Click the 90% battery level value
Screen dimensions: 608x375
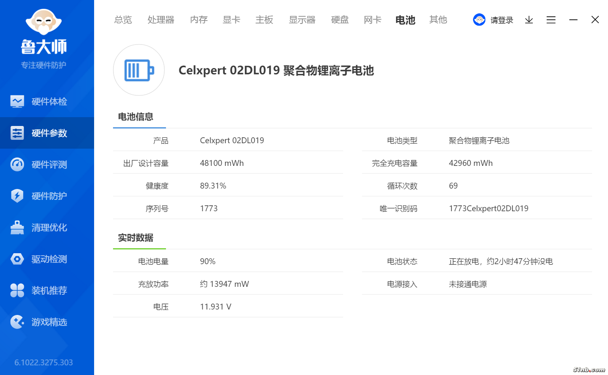(208, 261)
